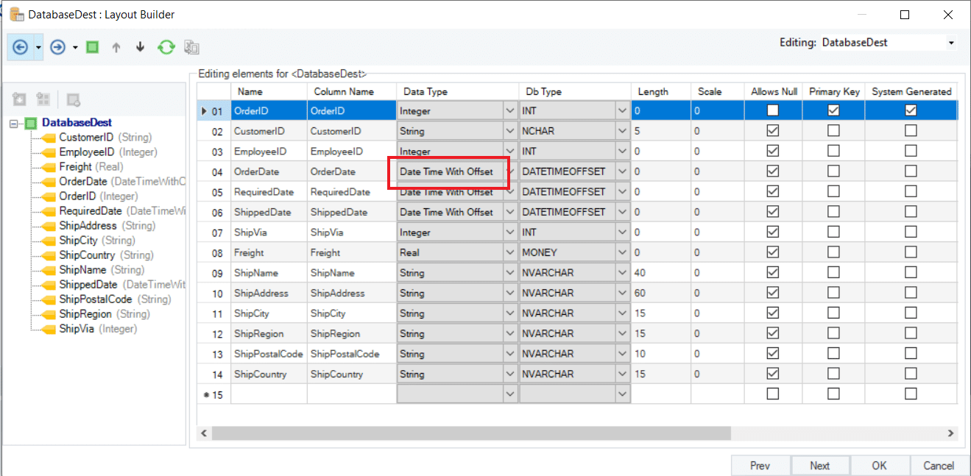The image size is (971, 476).
Task: Uncheck Primary Key for the OrderID row
Action: 833,110
